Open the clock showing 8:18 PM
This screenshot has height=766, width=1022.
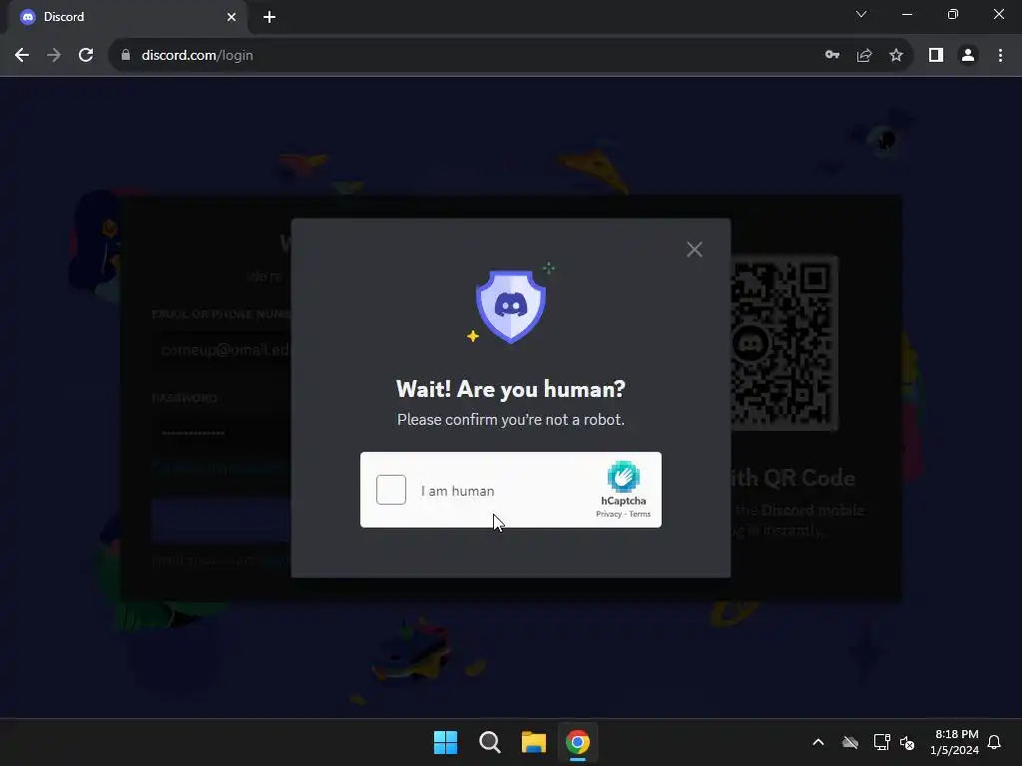point(955,742)
